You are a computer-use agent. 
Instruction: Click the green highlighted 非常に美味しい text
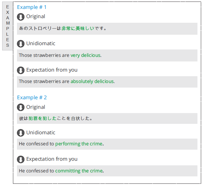click(x=78, y=28)
